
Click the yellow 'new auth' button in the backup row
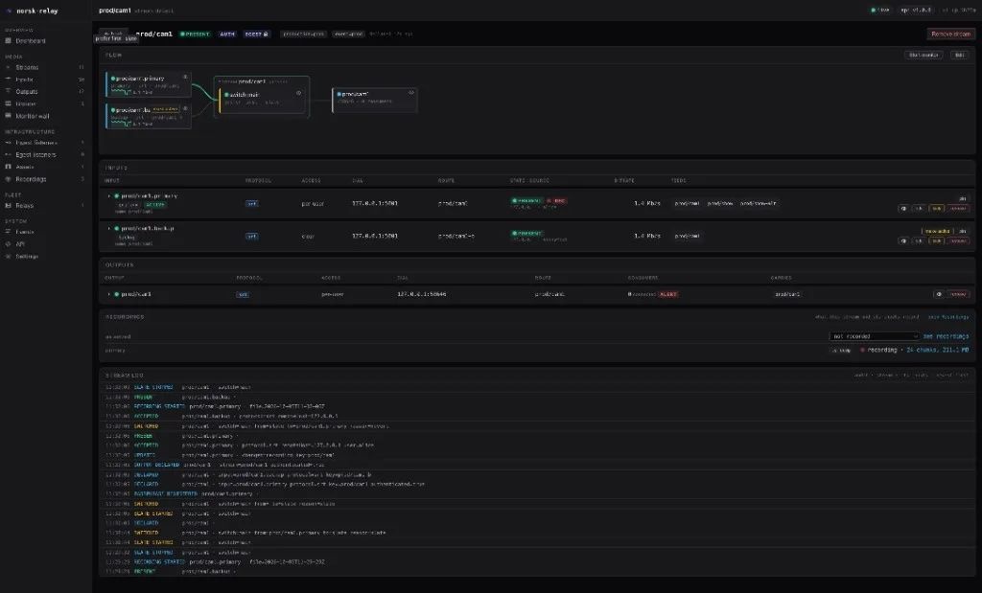[x=938, y=232]
